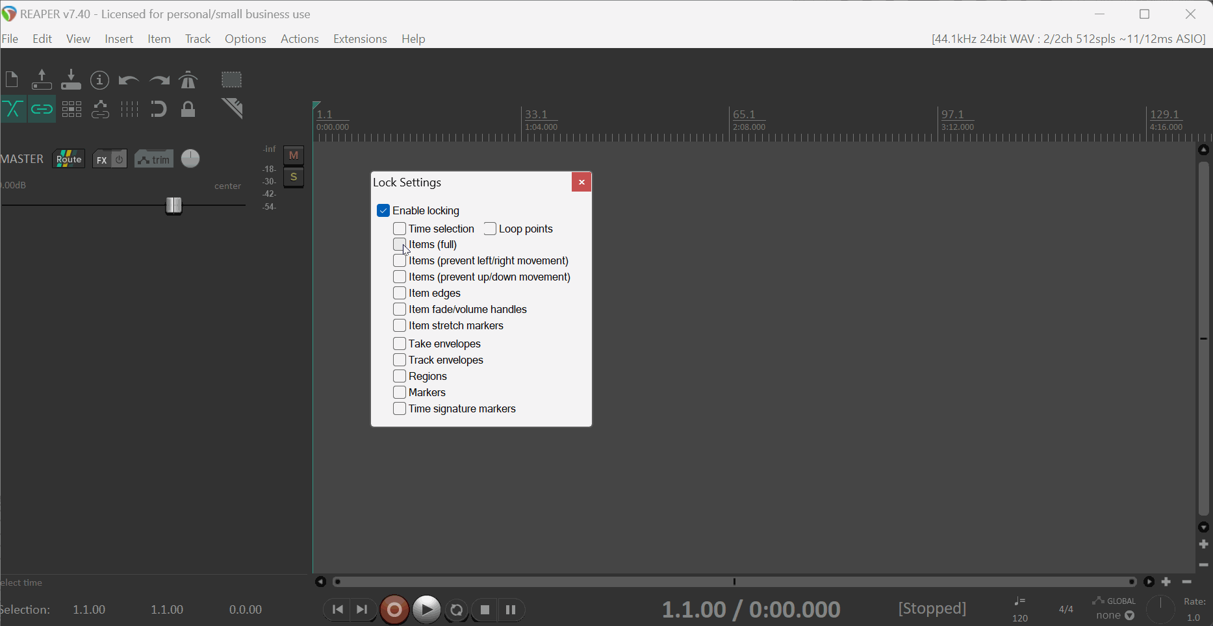
Task: Click the Play button
Action: point(426,610)
